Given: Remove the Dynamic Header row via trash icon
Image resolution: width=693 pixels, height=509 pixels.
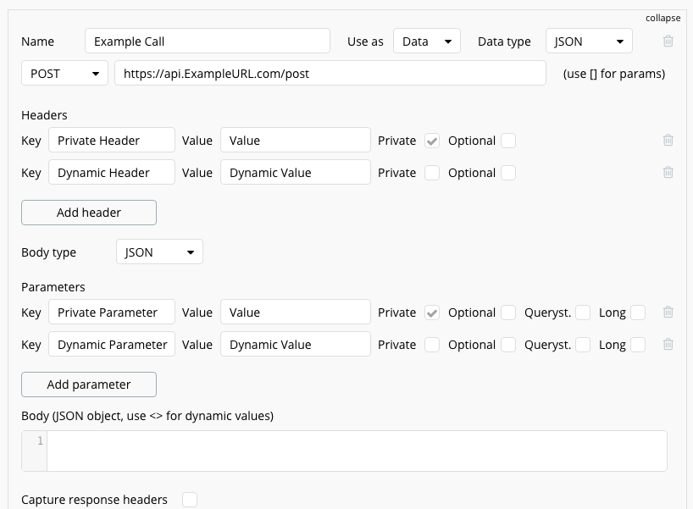Looking at the screenshot, I should click(668, 173).
